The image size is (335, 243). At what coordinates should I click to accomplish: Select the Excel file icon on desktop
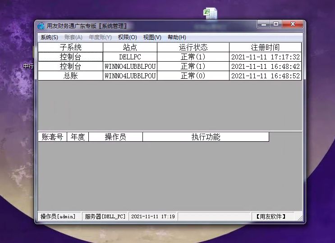click(210, 13)
